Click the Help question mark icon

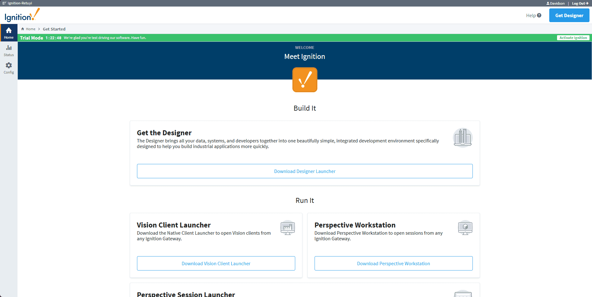click(539, 15)
